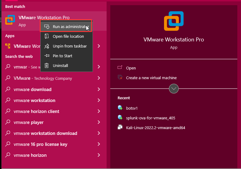The height and width of the screenshot is (169, 241).
Task: Click the VMware Workstation Pro title in preview
Action: (x=174, y=40)
